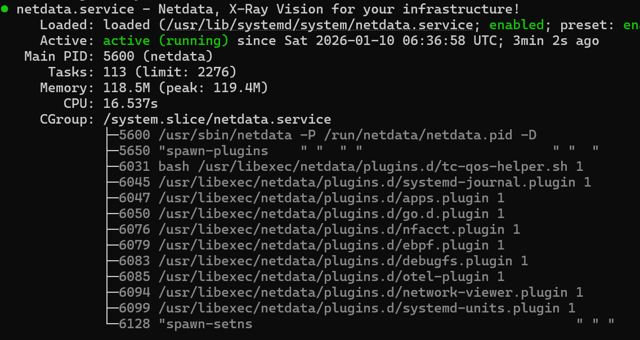Click the Tasks 113 limit line
Screen dimensions: 640x340
click(169, 72)
